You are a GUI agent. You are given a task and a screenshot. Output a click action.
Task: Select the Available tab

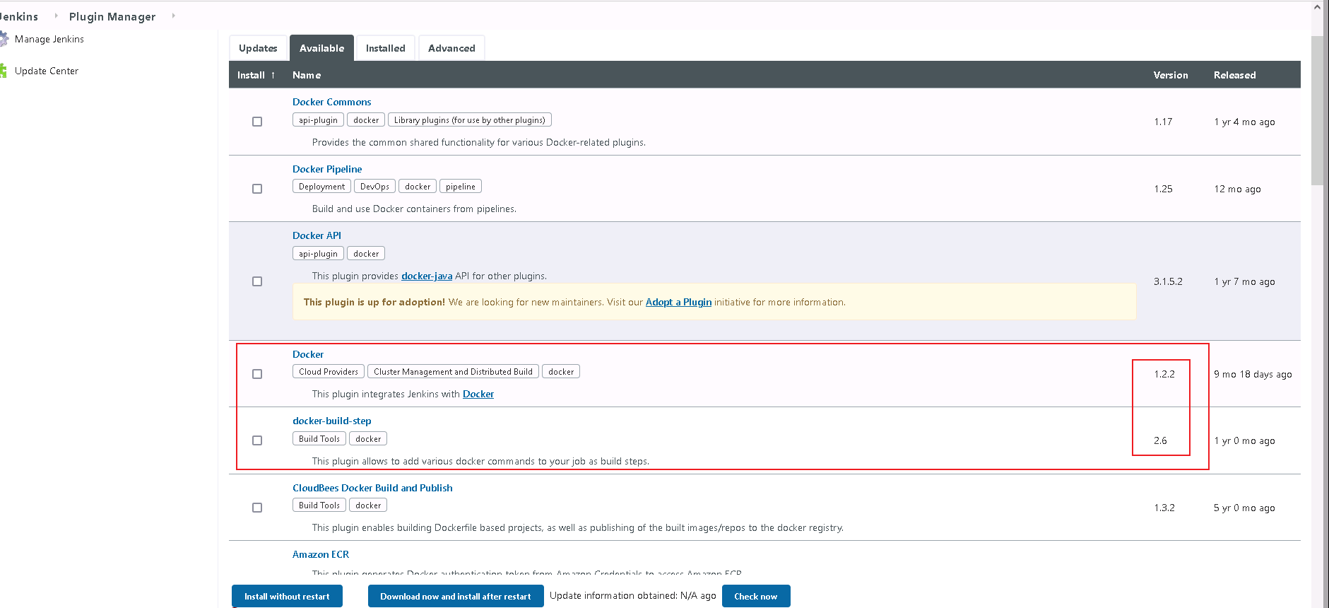(321, 48)
